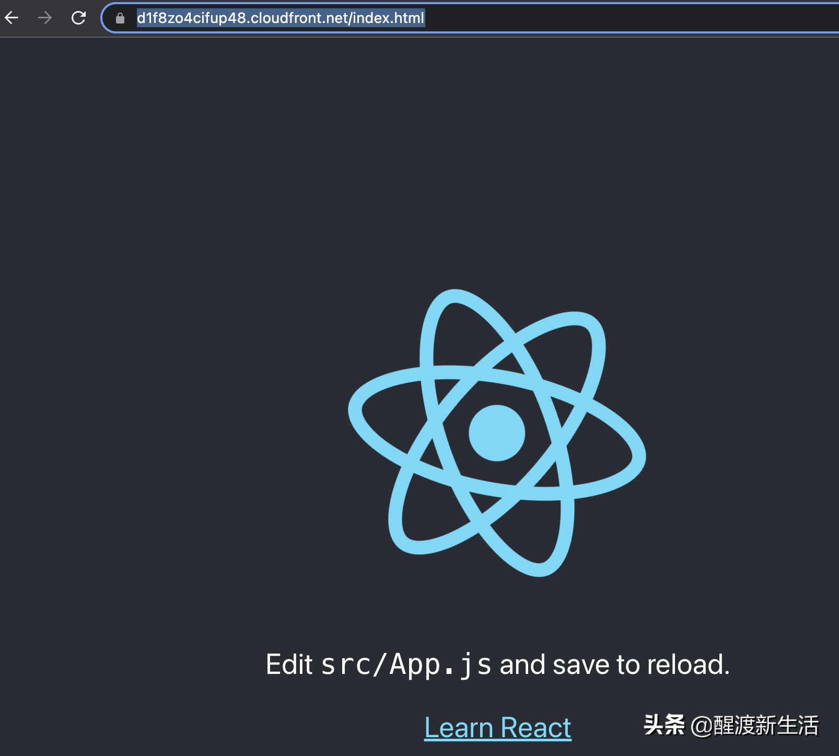This screenshot has width=839, height=756.
Task: Open the Learn React link
Action: pyautogui.click(x=498, y=727)
